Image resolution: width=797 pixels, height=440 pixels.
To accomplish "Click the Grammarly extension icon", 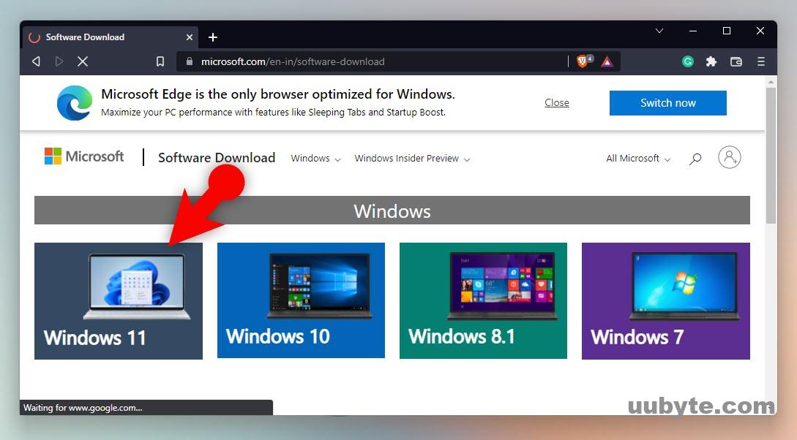I will (x=688, y=61).
